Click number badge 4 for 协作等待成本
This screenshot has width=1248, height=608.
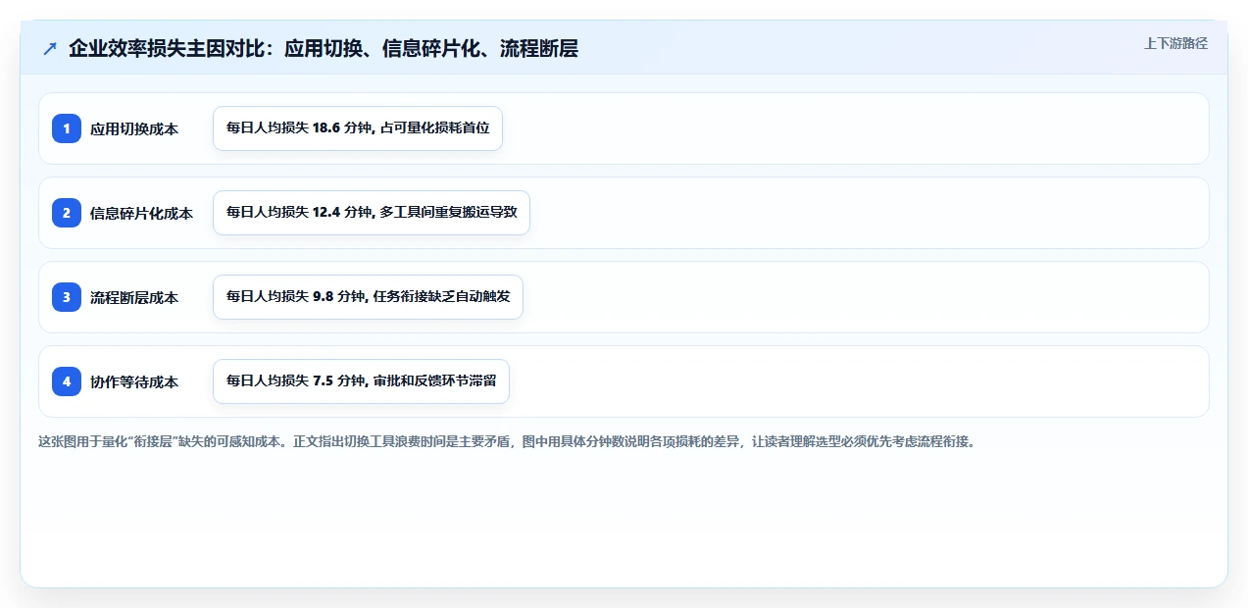click(67, 381)
